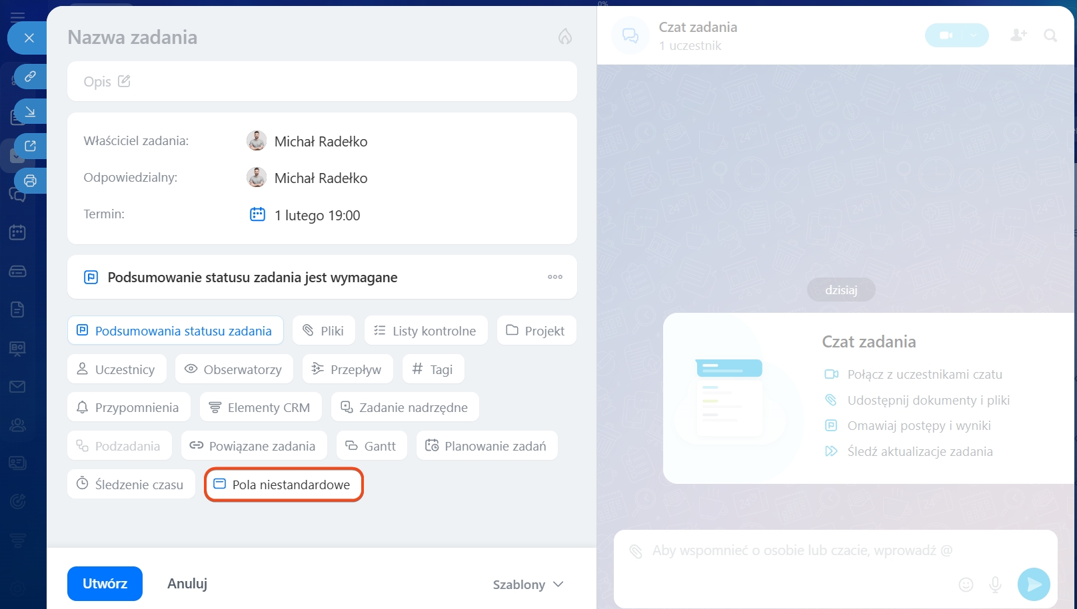1077x609 pixels.
Task: Edit the deadline 1 lutego 19:00
Action: pos(317,215)
